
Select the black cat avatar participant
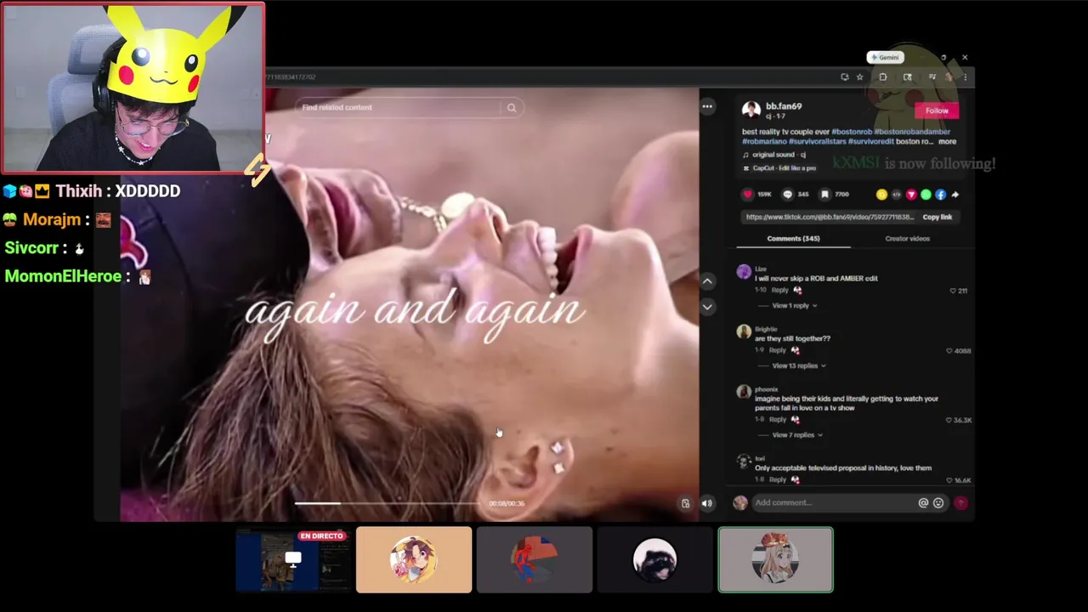tap(654, 559)
